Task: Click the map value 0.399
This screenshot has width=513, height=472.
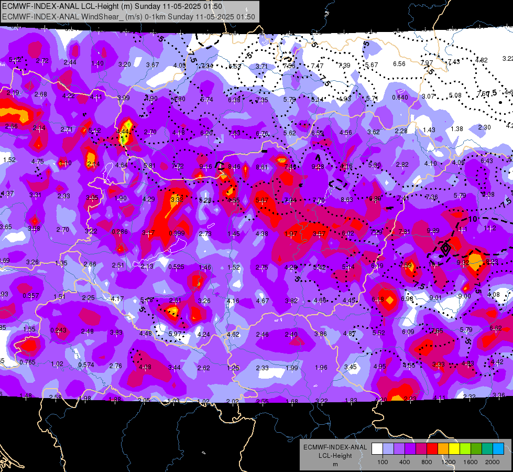Action: [x=177, y=233]
